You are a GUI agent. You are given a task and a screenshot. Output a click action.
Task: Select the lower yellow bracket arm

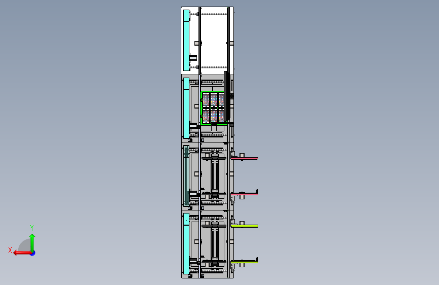point(245,262)
